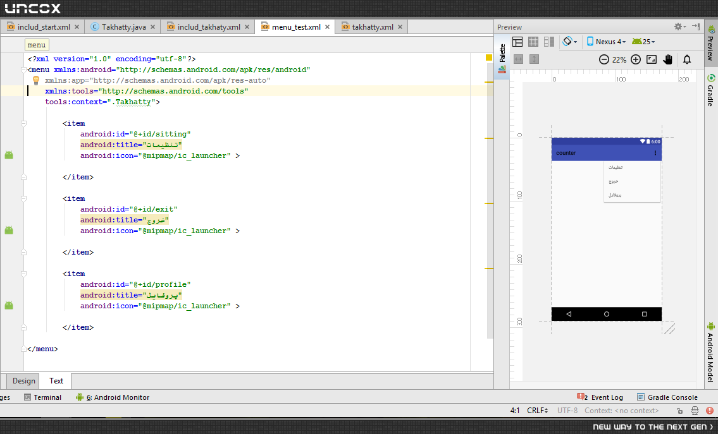Click gutter Android icon beside sitting item

pyautogui.click(x=9, y=155)
